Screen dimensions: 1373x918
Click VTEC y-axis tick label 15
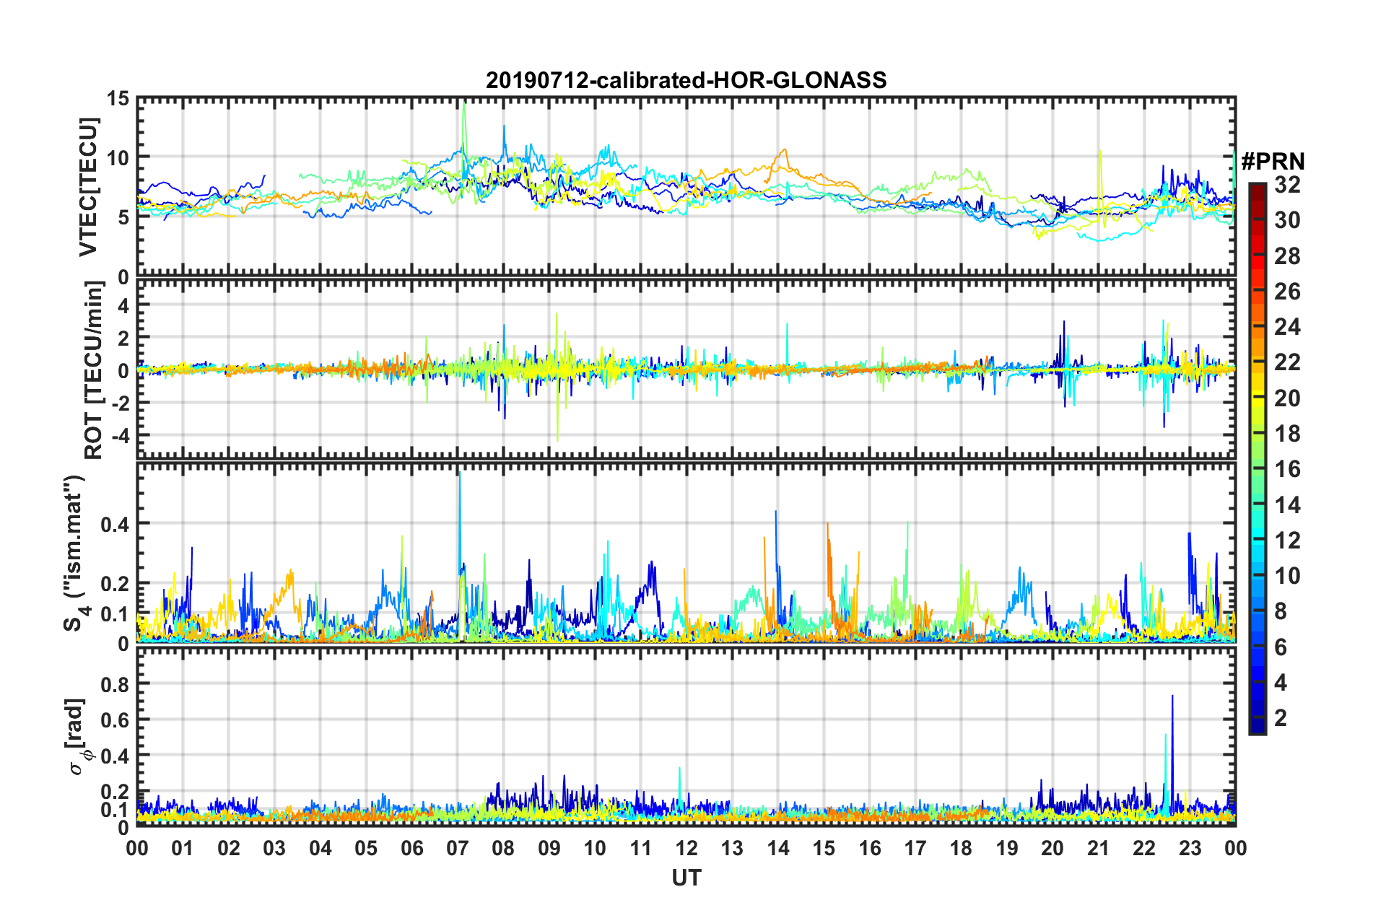(118, 98)
